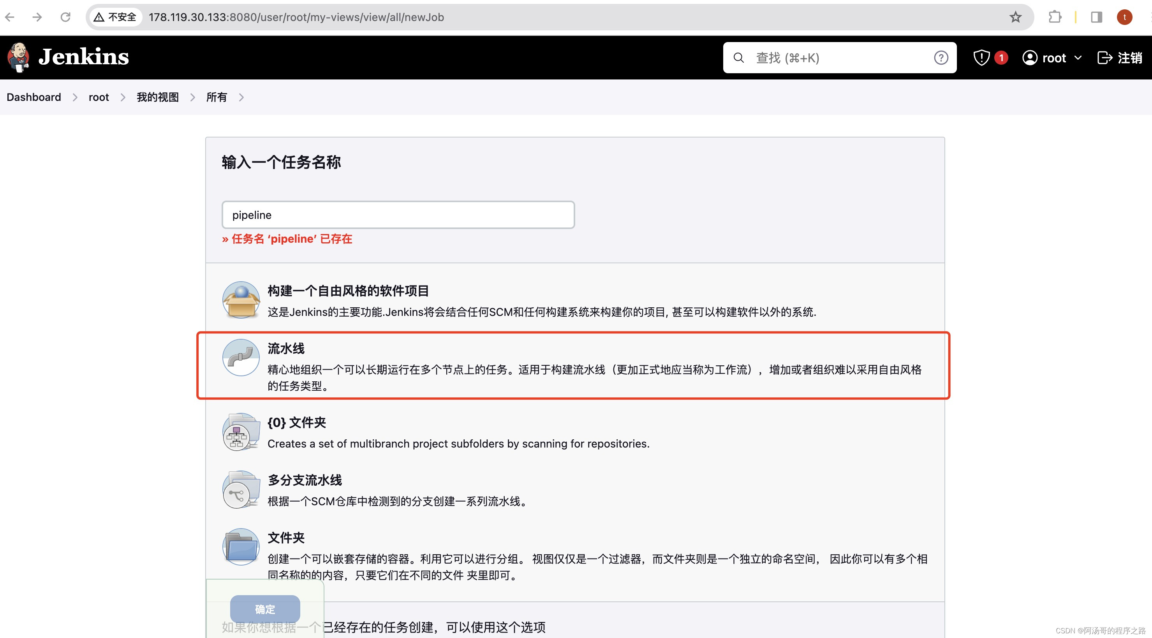Click the red notification badge showing 1
Screen dimensions: 1152x638
tap(1001, 58)
